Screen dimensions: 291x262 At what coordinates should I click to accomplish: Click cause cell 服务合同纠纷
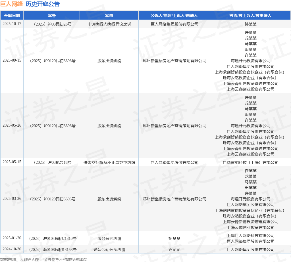pos(109,238)
